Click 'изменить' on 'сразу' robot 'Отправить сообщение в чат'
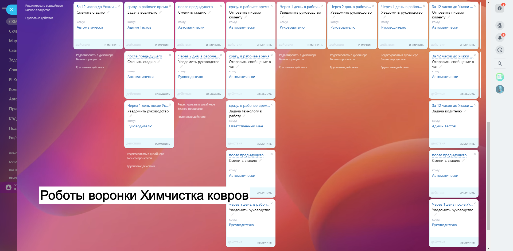Viewport: 513px width, 251px height. tap(264, 94)
